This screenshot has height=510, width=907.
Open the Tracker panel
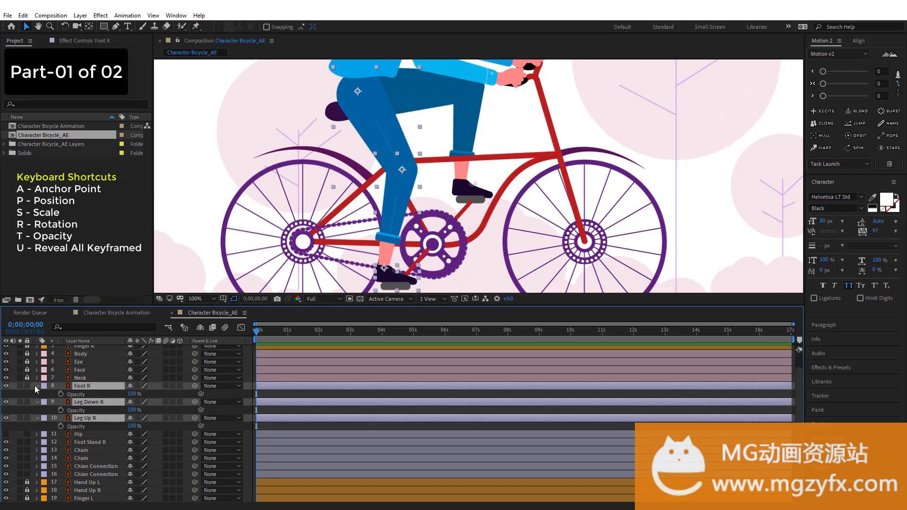[x=820, y=396]
